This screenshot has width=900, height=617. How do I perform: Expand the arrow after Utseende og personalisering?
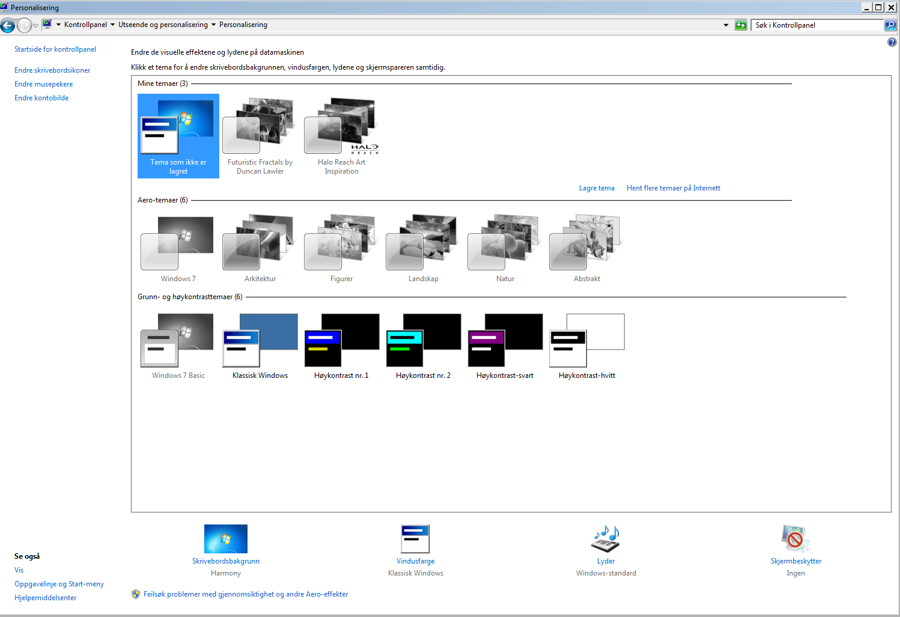click(x=213, y=25)
